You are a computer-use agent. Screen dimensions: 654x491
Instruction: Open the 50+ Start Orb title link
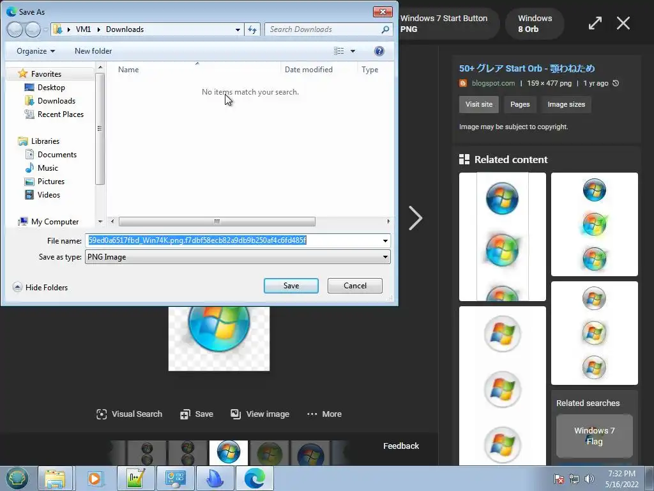pyautogui.click(x=527, y=68)
